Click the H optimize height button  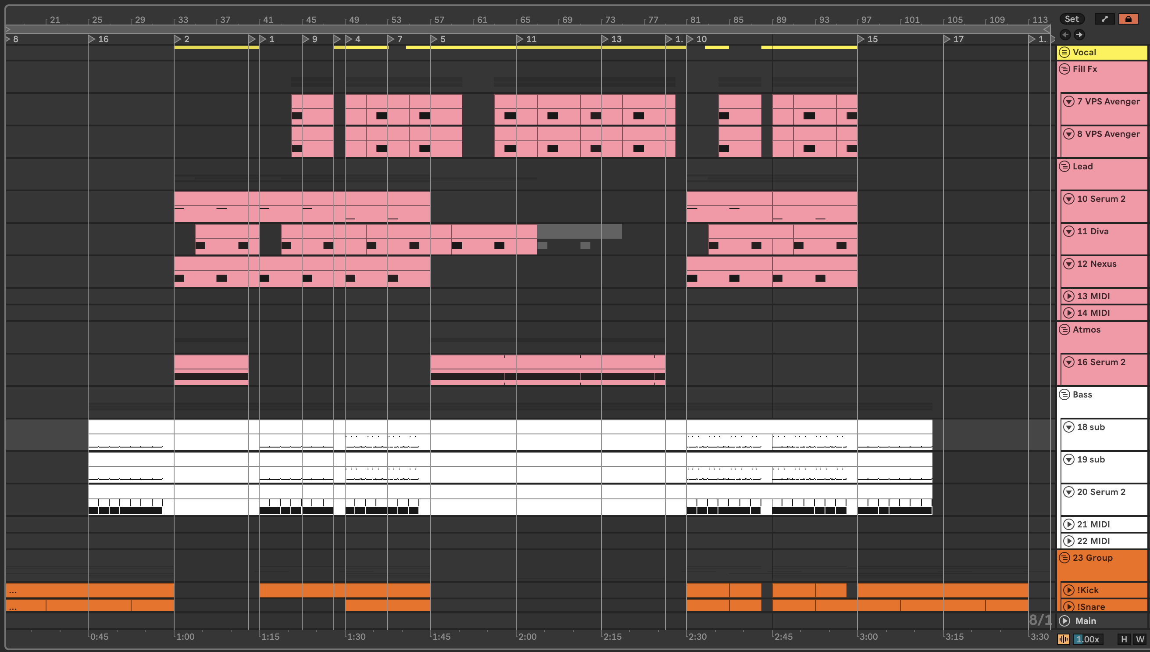coord(1124,639)
